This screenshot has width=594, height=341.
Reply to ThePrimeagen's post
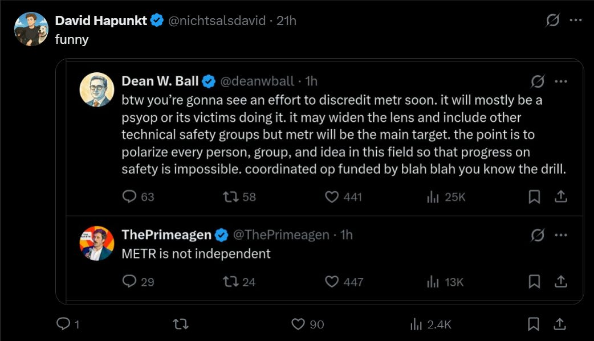pyautogui.click(x=139, y=282)
